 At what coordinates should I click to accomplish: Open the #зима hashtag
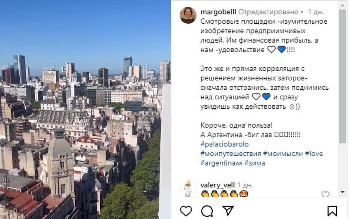(255, 163)
